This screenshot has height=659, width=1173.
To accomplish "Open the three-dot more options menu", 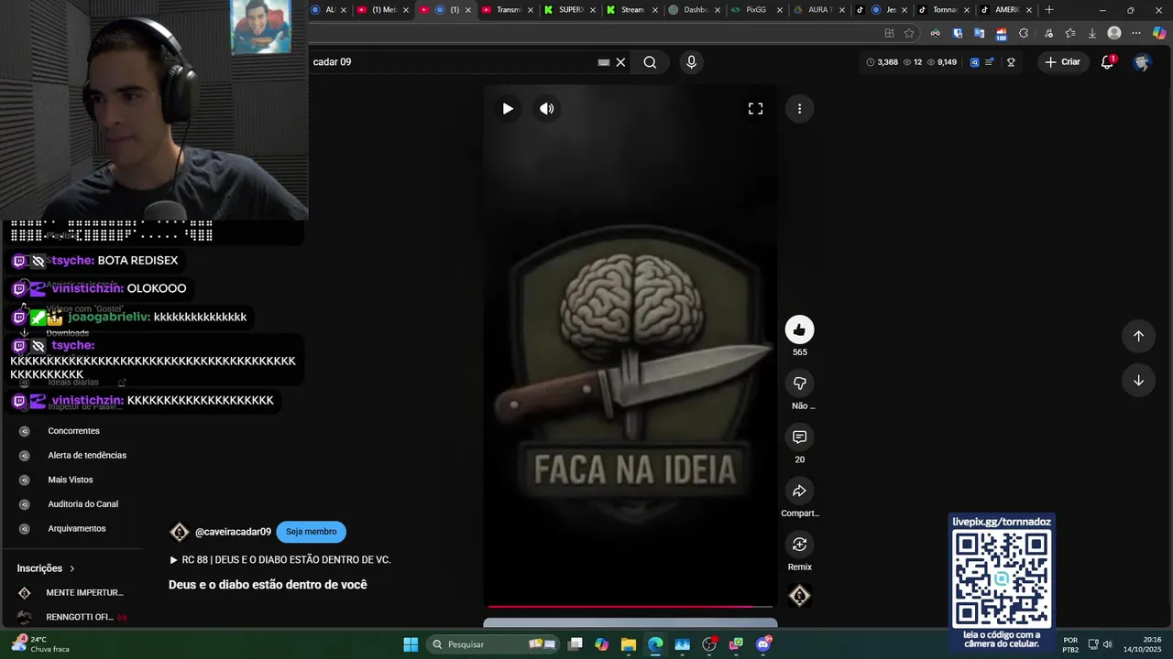I will click(799, 109).
